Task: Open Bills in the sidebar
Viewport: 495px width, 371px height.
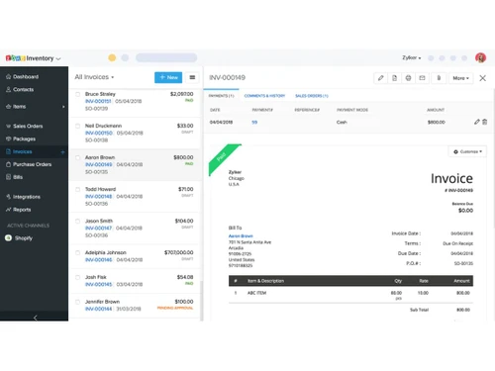Action: pyautogui.click(x=14, y=177)
